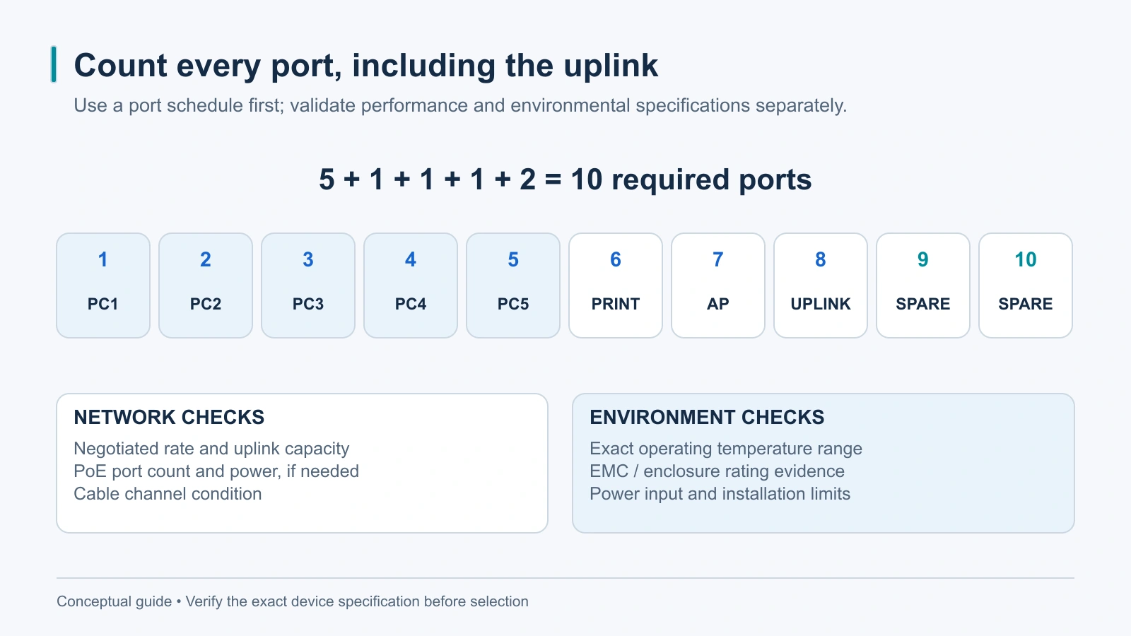Click 'PoE port count and power, if needed'
This screenshot has width=1131, height=636.
216,471
